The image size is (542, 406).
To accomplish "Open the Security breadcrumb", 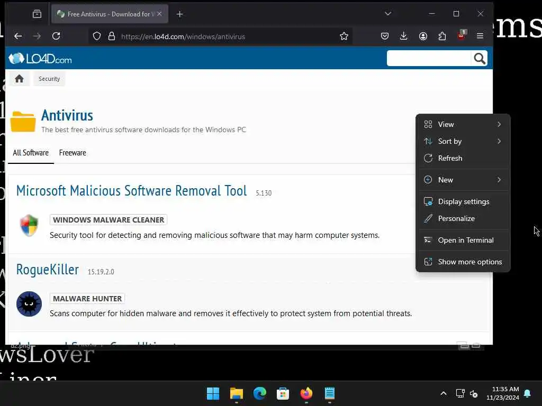I will pos(49,79).
